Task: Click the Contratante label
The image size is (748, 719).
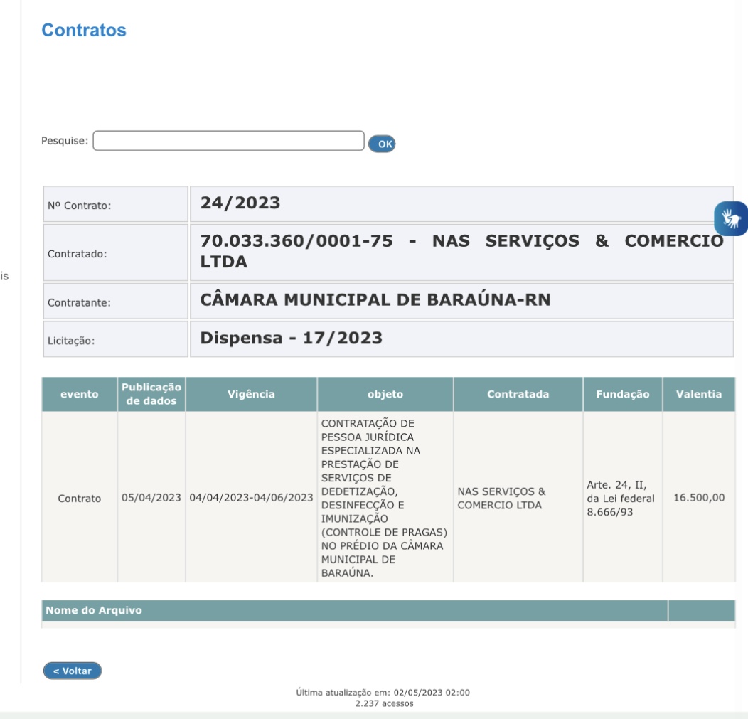Action: pos(79,302)
